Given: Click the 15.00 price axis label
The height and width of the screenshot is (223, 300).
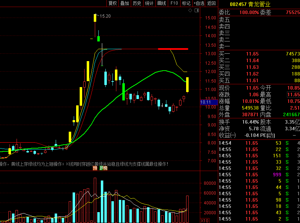Looking at the screenshot, I should tap(210, 18).
